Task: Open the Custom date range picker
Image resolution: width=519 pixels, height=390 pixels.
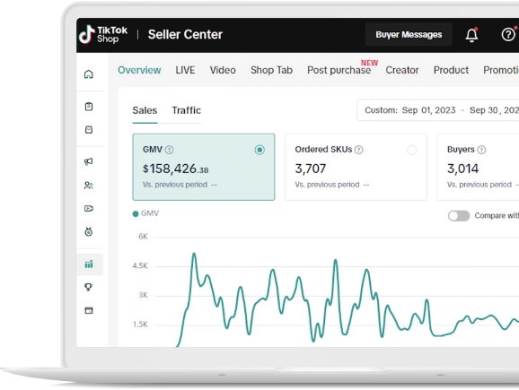Action: coord(438,110)
